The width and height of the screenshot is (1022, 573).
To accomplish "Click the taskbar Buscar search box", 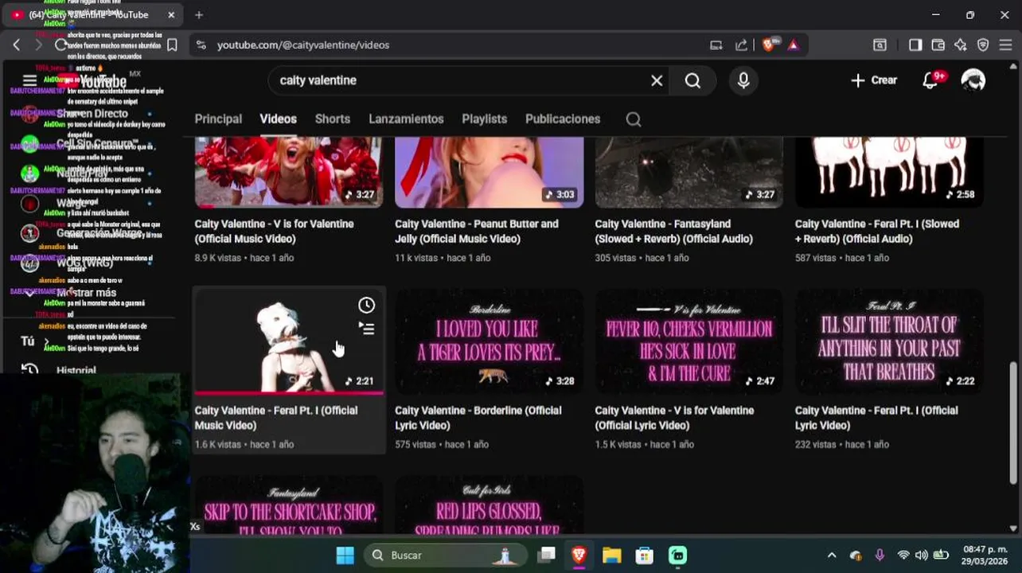I will click(x=446, y=555).
